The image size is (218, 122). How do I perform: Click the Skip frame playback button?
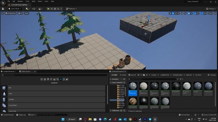pyautogui.click(x=52, y=9)
